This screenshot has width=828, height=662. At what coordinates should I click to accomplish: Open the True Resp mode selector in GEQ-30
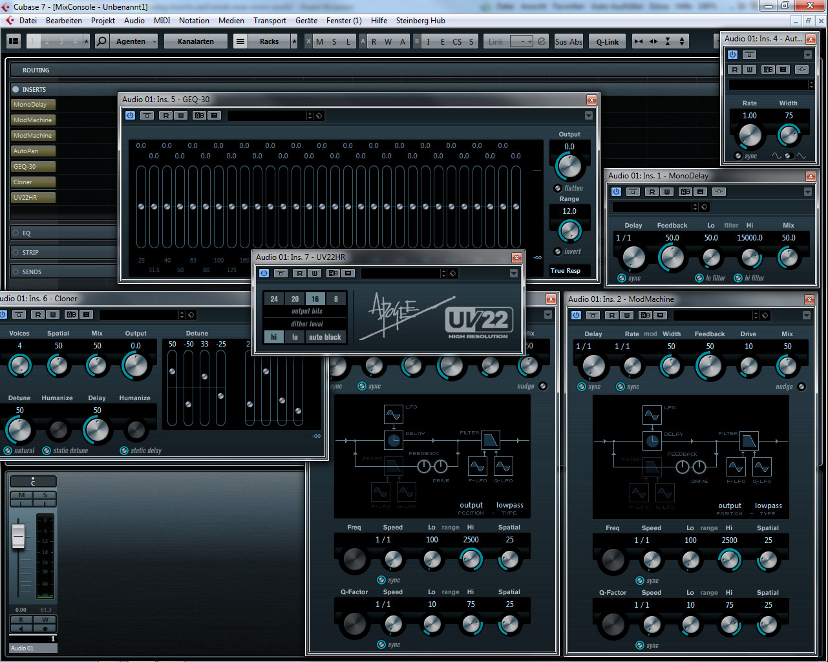(569, 271)
